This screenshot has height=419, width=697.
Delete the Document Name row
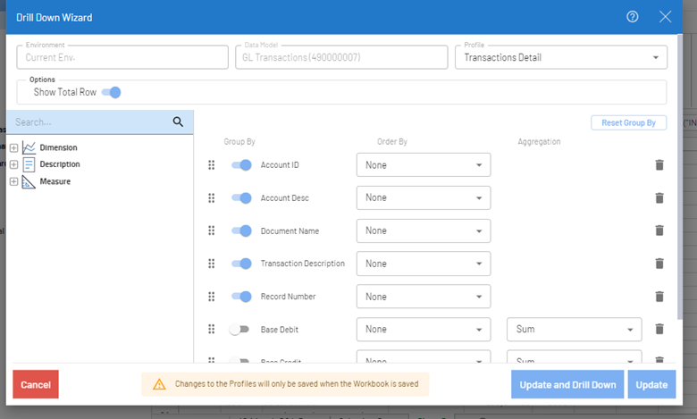click(x=659, y=230)
